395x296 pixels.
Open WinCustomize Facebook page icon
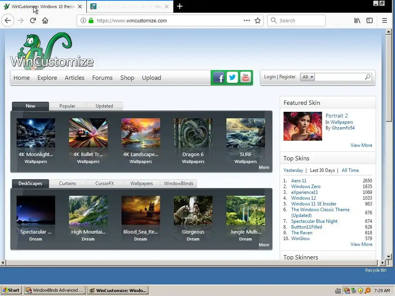(219, 77)
